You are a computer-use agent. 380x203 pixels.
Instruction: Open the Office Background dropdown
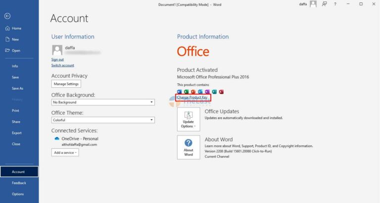103,102
